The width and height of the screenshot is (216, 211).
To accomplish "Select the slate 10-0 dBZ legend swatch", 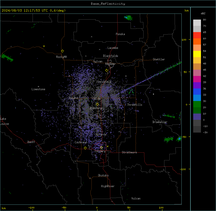I will coord(197,117).
